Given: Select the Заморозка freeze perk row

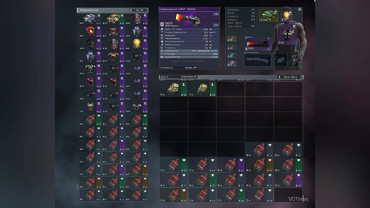Looking at the screenshot, I should tap(189, 51).
